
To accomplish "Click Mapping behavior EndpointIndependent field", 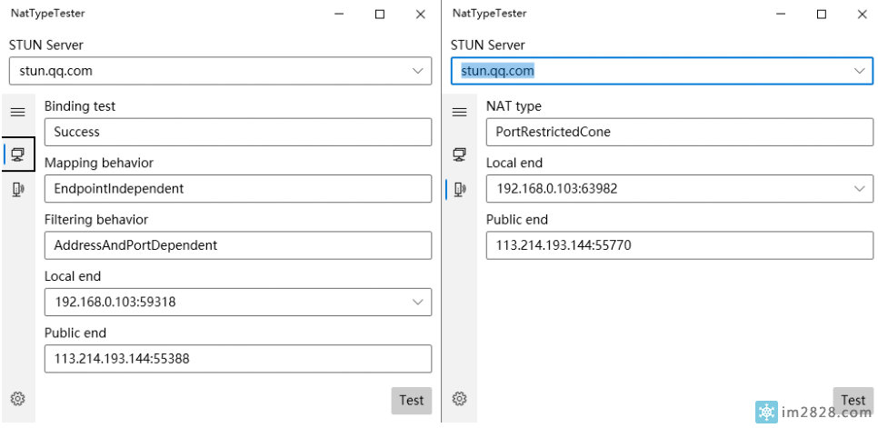I will (x=238, y=188).
